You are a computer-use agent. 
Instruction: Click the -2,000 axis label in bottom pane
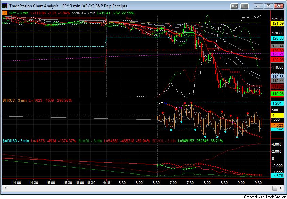click(x=276, y=166)
